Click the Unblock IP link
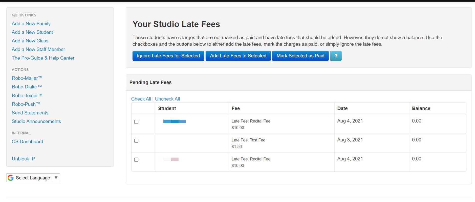Image resolution: width=475 pixels, height=202 pixels. tap(23, 159)
